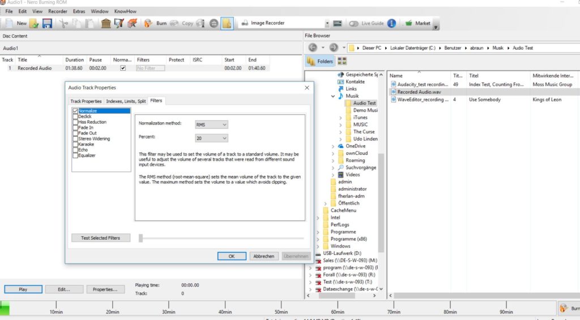The image size is (580, 320).
Task: Switch to Track Properties tab
Action: tap(86, 101)
